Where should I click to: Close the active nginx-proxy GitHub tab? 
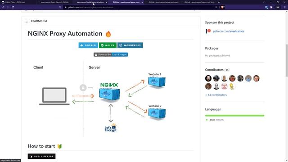tap(142, 2)
